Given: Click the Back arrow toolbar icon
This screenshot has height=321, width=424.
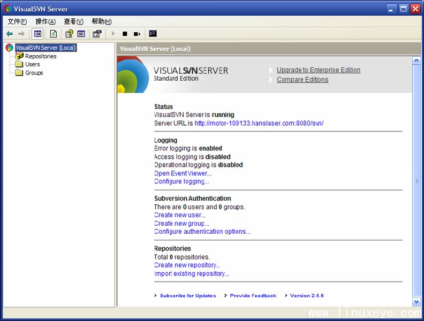Looking at the screenshot, I should point(10,34).
